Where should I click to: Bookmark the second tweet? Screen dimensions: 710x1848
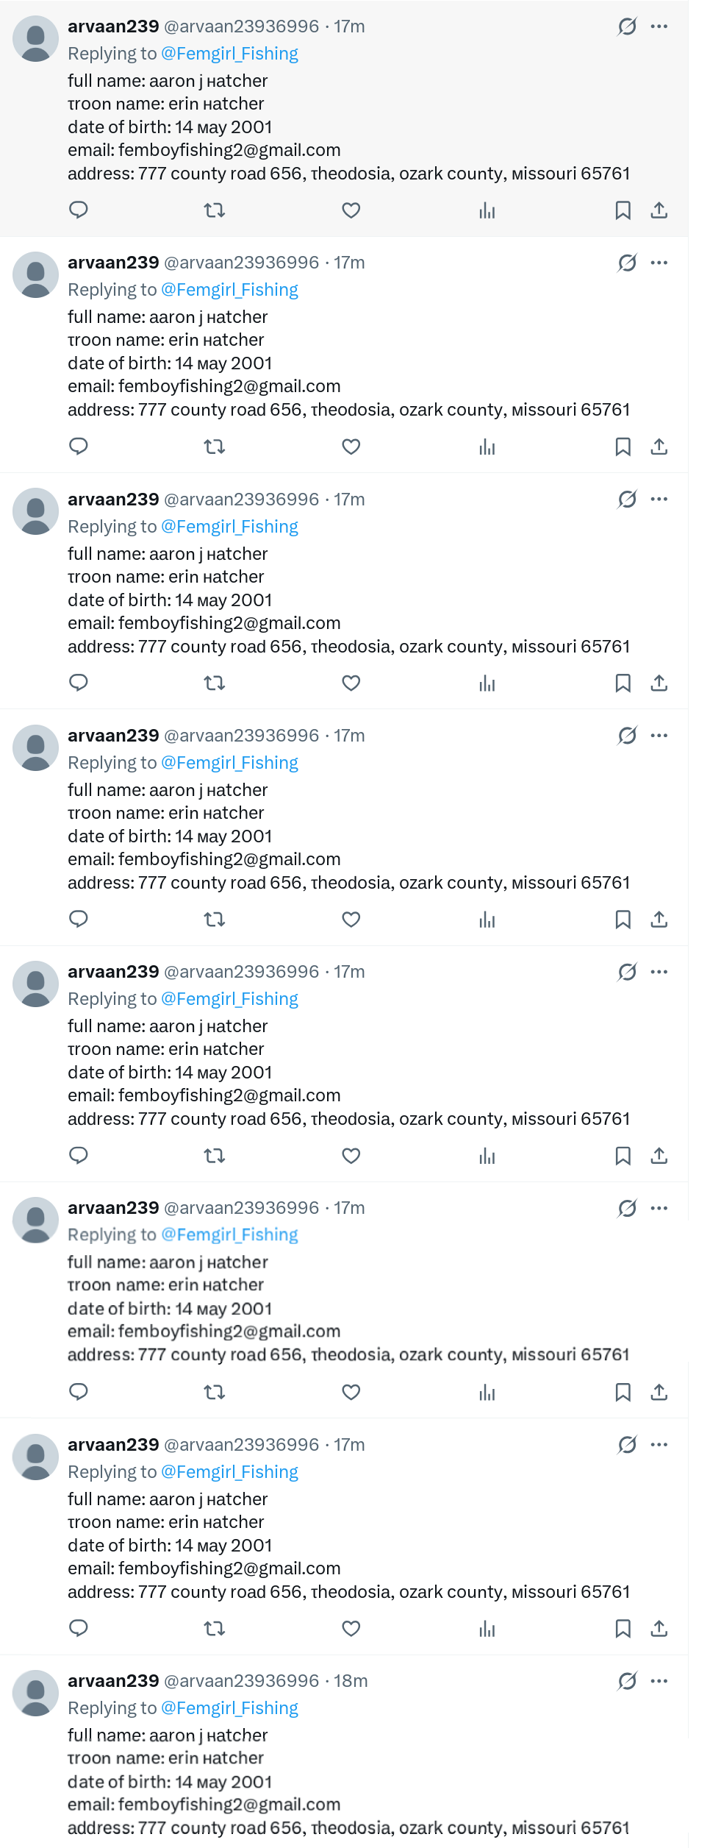click(623, 447)
